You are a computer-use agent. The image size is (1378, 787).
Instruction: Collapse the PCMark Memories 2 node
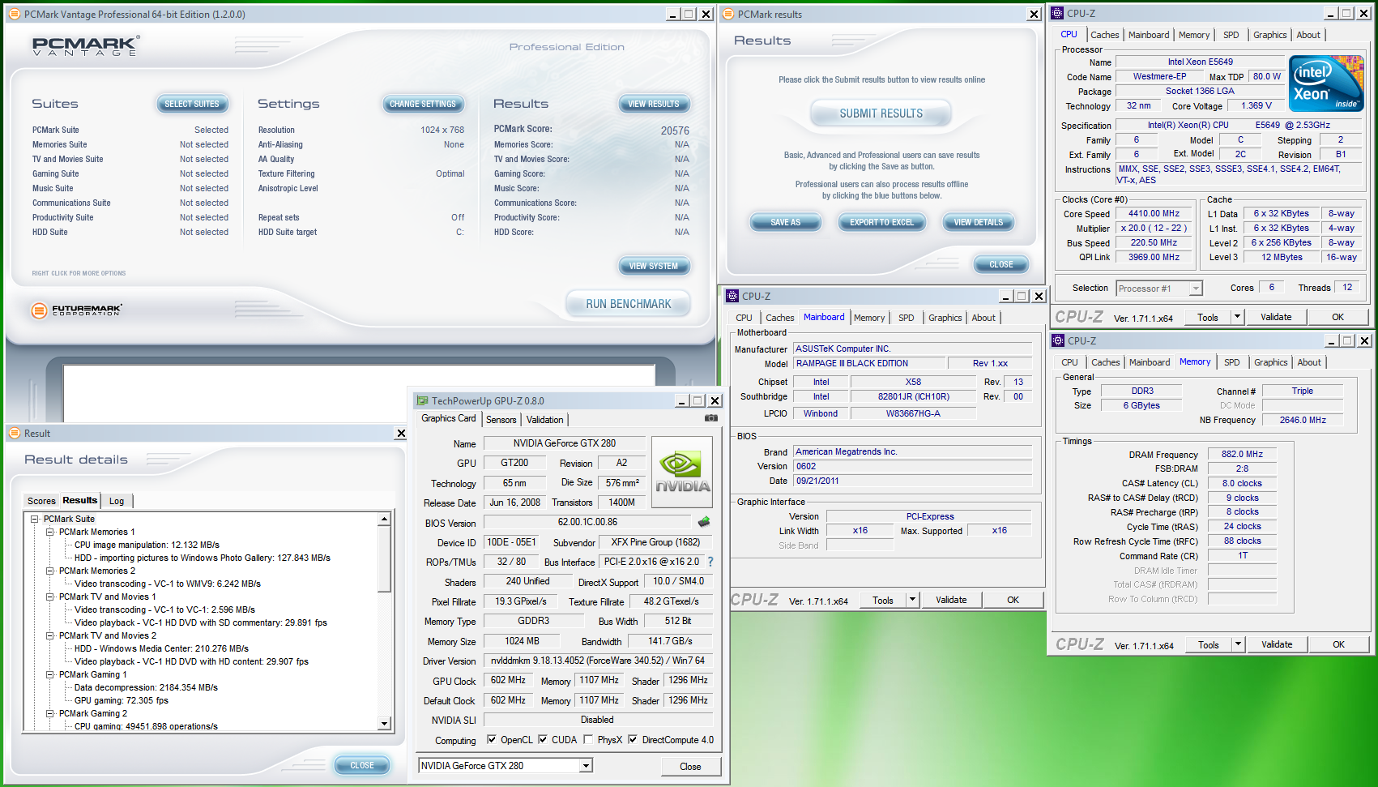click(50, 571)
